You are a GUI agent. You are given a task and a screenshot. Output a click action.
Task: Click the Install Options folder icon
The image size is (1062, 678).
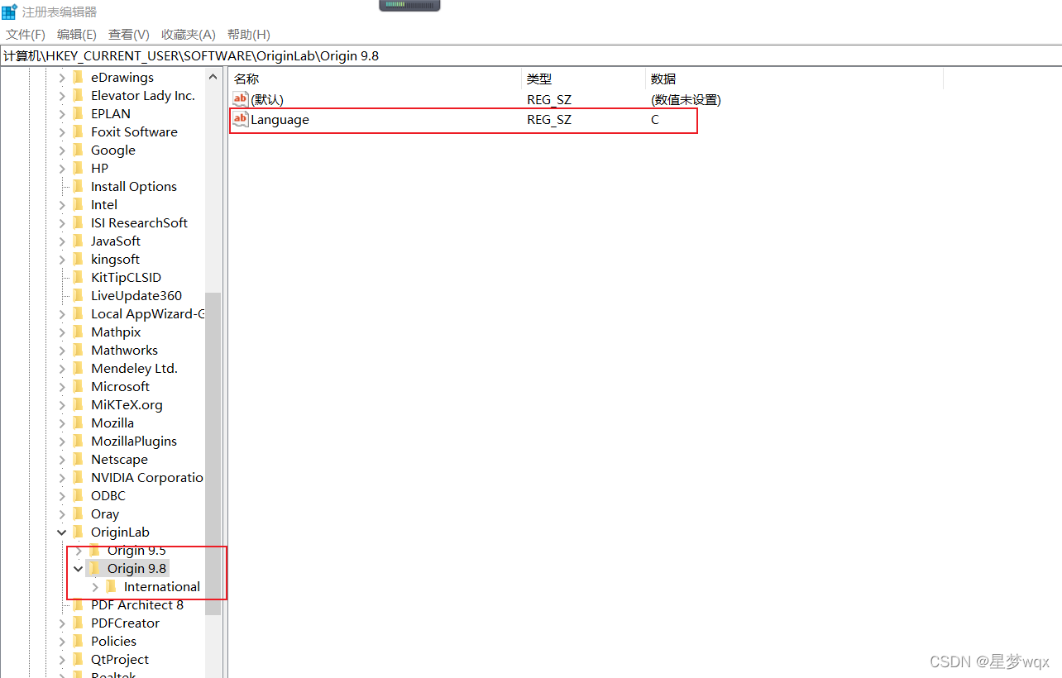(x=79, y=187)
